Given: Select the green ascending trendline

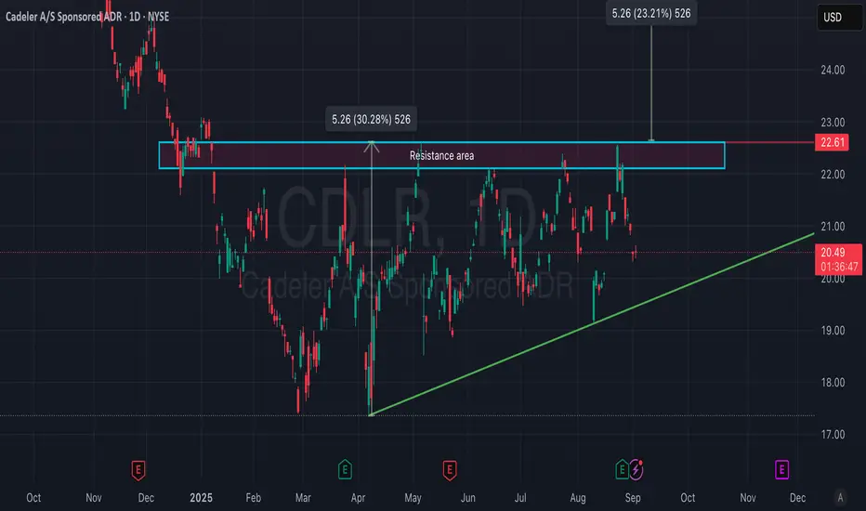Looking at the screenshot, I should tap(594, 323).
